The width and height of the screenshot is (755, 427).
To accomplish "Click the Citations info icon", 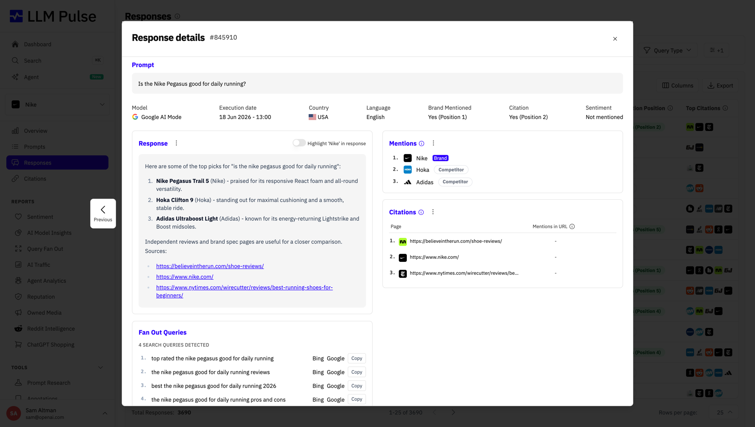I will (421, 213).
